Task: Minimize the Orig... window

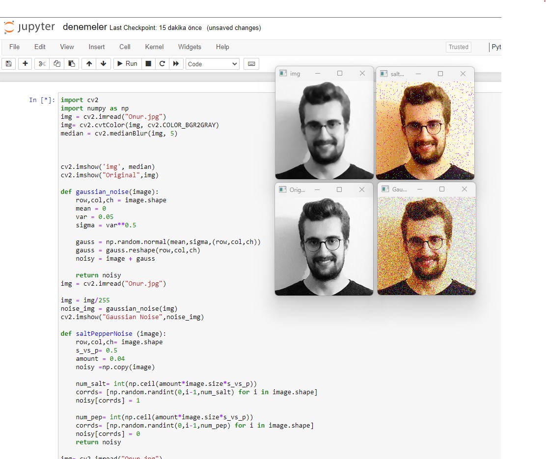Action: (317, 189)
